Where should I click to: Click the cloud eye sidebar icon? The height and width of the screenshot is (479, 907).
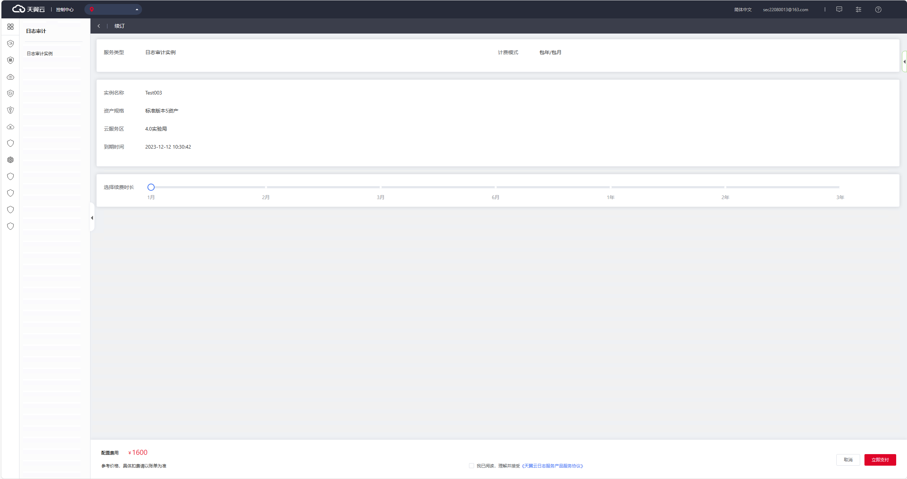pyautogui.click(x=10, y=77)
